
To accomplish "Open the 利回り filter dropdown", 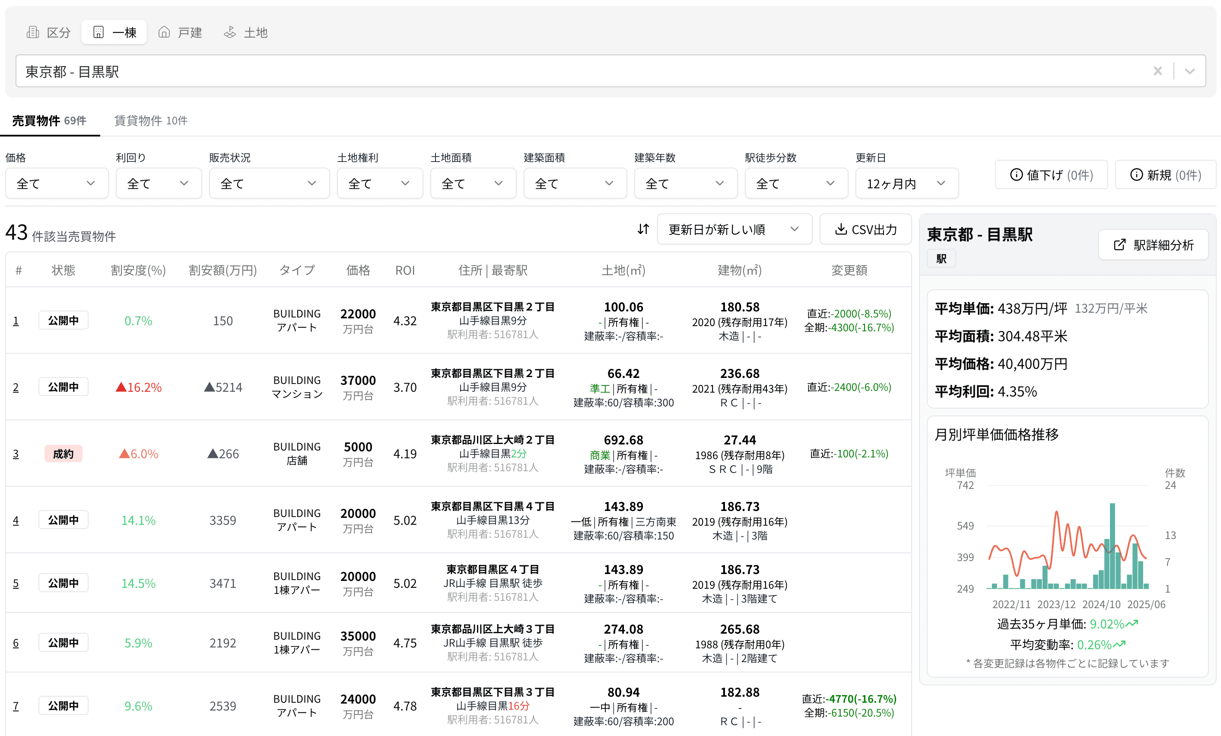I will [x=159, y=183].
